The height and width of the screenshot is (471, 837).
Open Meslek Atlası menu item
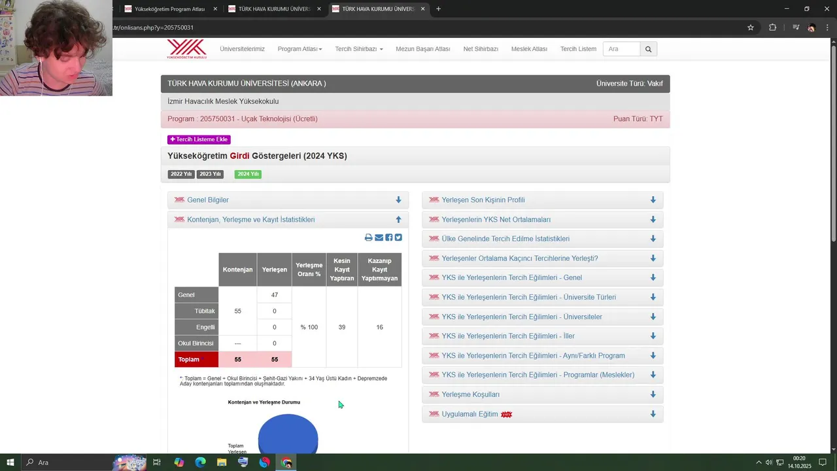[x=529, y=49]
